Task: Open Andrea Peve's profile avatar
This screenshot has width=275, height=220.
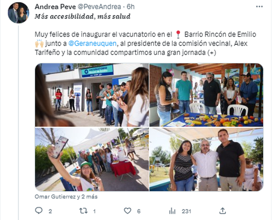Action: [19, 12]
